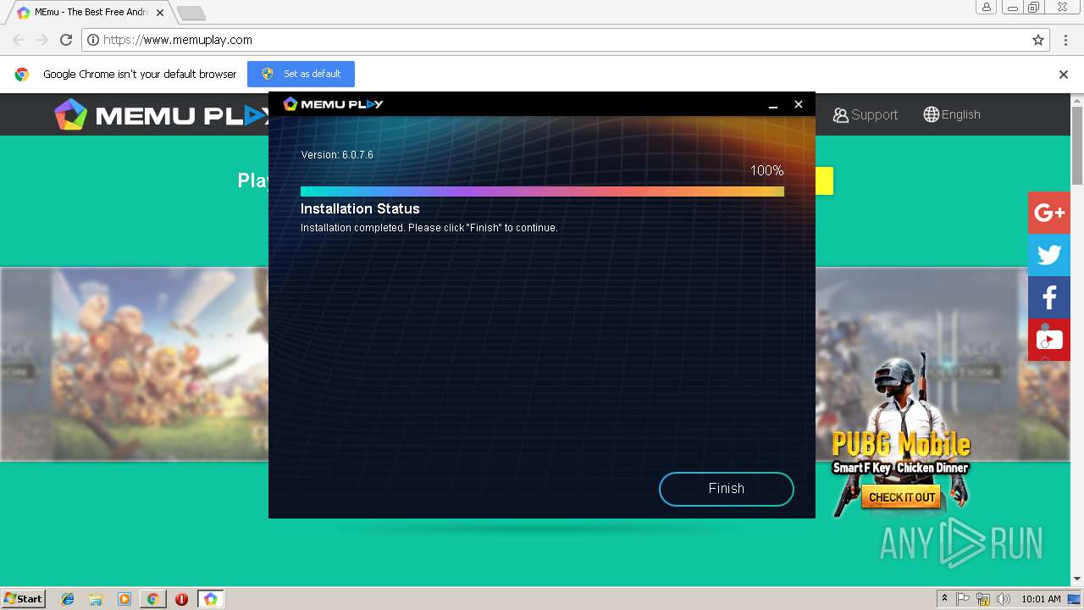Share via the Twitter icon
Viewport: 1084px width, 610px height.
[x=1049, y=255]
